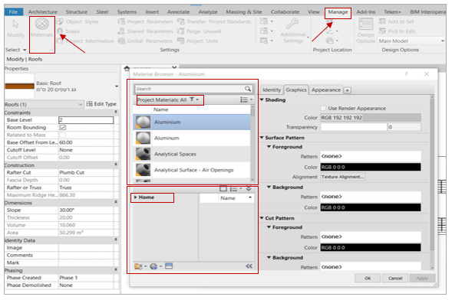Toggle the library panel view icon
The height and width of the screenshot is (300, 452).
pos(223,188)
